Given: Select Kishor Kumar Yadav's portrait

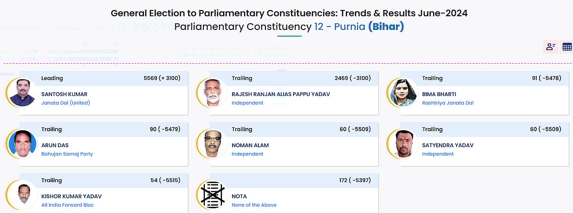Looking at the screenshot, I should coord(22,195).
